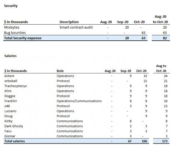Click the 82 total security value

tap(165, 38)
